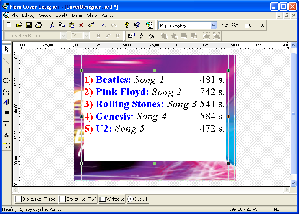Screen dimensions: 299x214
Task: Click the Pink Floyd track entry
Action: (x=155, y=92)
